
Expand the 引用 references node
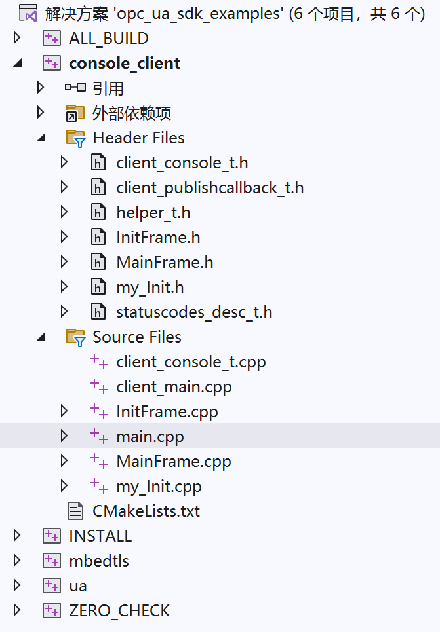[x=41, y=88]
